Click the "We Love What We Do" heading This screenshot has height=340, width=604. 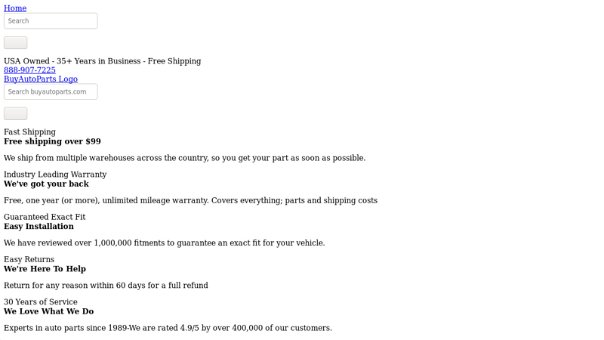point(48,311)
